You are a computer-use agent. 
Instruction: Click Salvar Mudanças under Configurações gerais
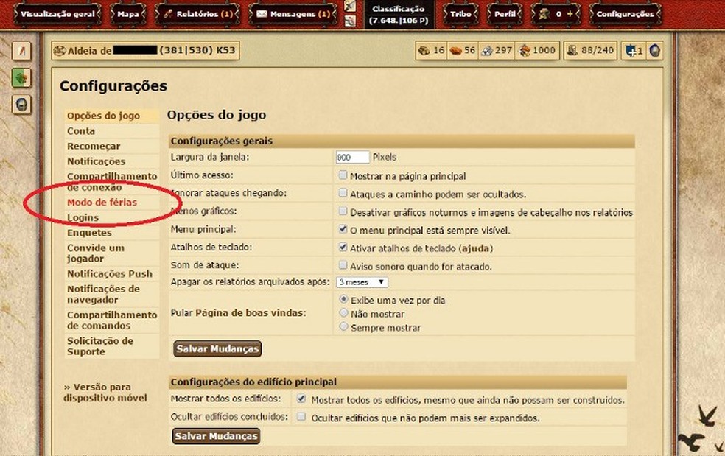pyautogui.click(x=217, y=348)
